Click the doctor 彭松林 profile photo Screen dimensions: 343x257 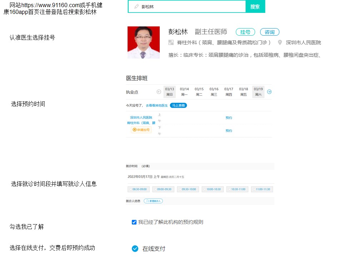[x=144, y=42]
